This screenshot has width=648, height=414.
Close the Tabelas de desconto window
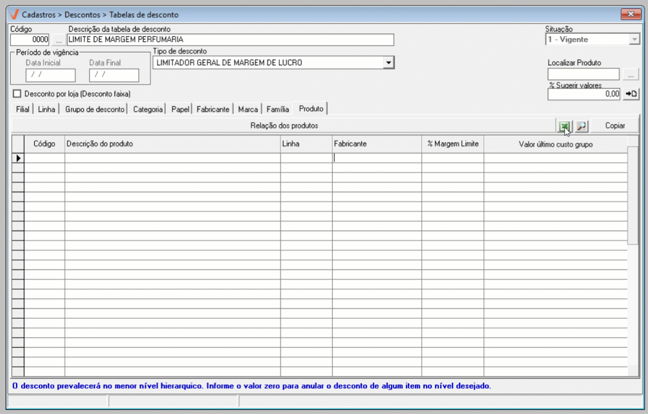(630, 14)
